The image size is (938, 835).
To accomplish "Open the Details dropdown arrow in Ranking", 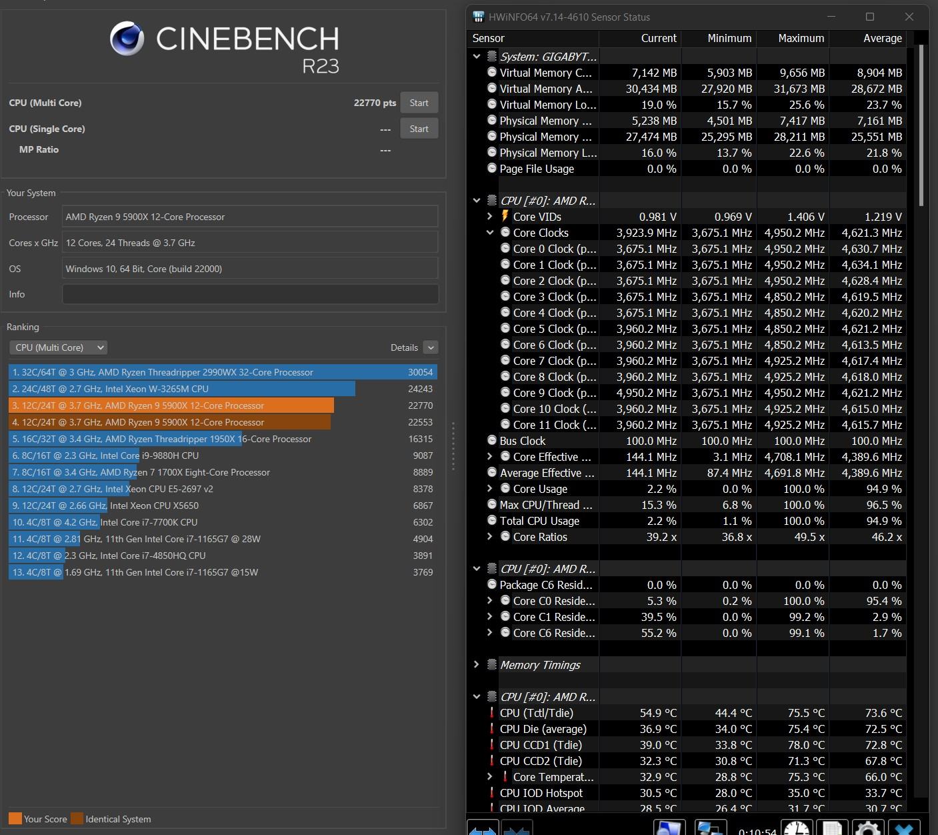I will [431, 347].
